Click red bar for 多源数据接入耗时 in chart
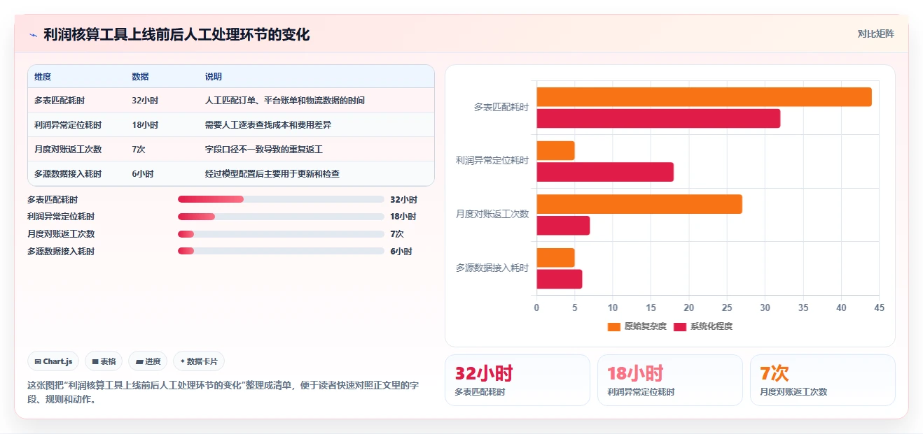923x434 pixels. tap(560, 280)
